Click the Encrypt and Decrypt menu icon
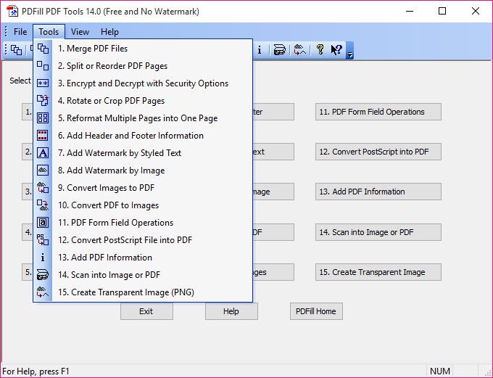The image size is (493, 378). click(43, 83)
